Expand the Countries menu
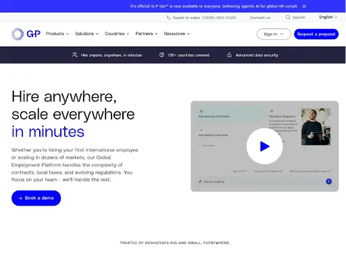 click(x=117, y=34)
